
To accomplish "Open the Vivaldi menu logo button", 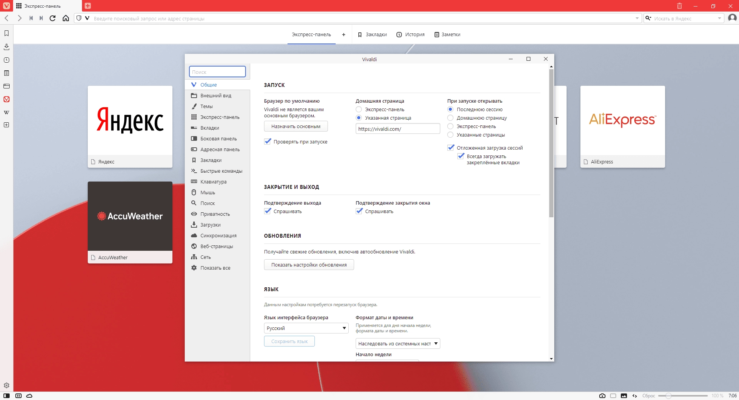I will (7, 6).
